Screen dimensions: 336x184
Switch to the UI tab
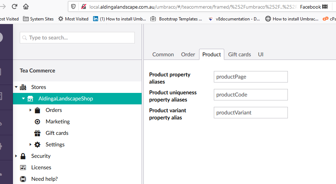[x=261, y=55]
